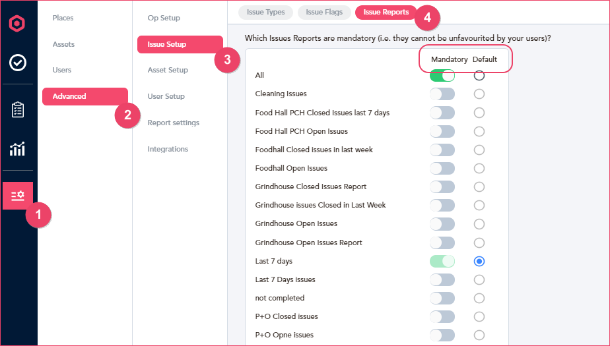Open the clipboard checklist icon

(18, 110)
